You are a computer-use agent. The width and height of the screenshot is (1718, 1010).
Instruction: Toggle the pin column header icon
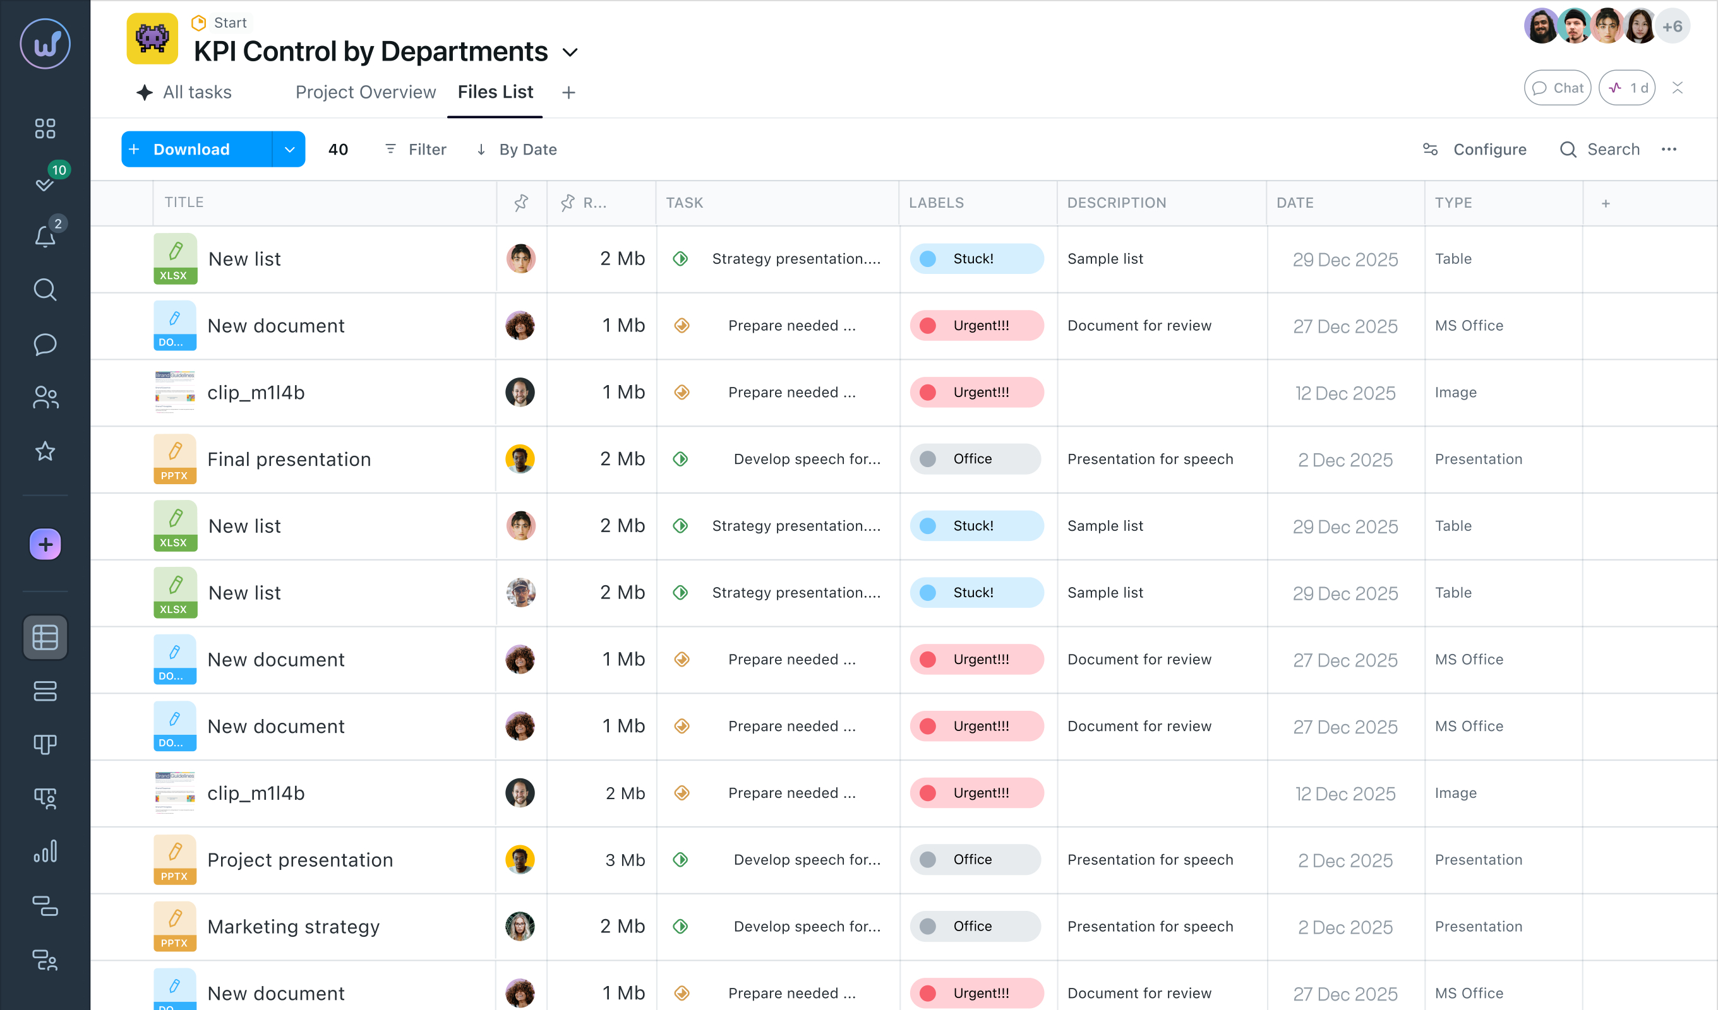(x=522, y=203)
